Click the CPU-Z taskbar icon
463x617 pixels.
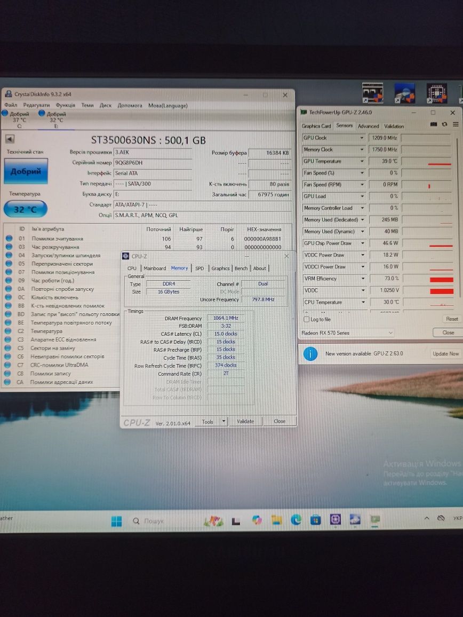point(335,520)
